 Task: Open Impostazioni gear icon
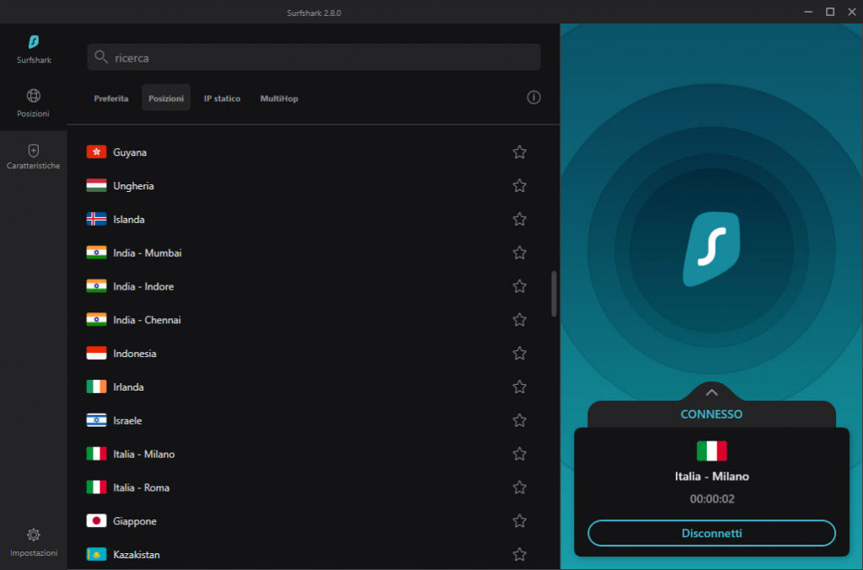click(34, 535)
